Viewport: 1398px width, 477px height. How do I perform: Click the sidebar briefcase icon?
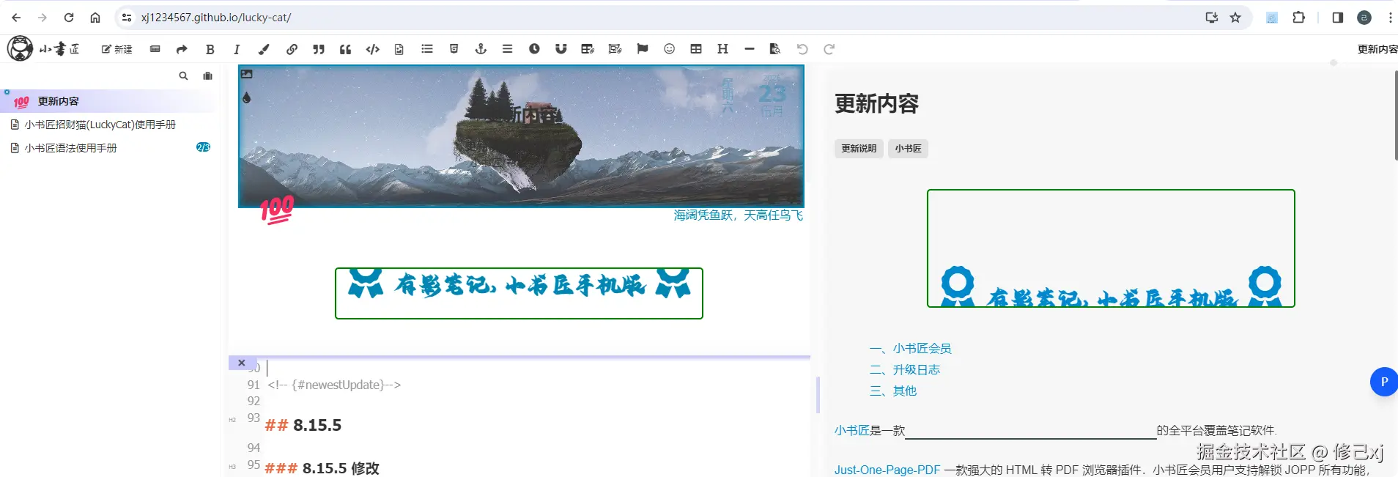(207, 75)
